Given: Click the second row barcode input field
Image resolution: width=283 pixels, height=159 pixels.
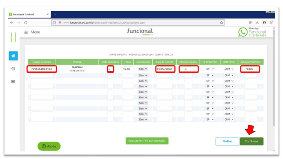Looking at the screenshot, I should click(x=42, y=75).
